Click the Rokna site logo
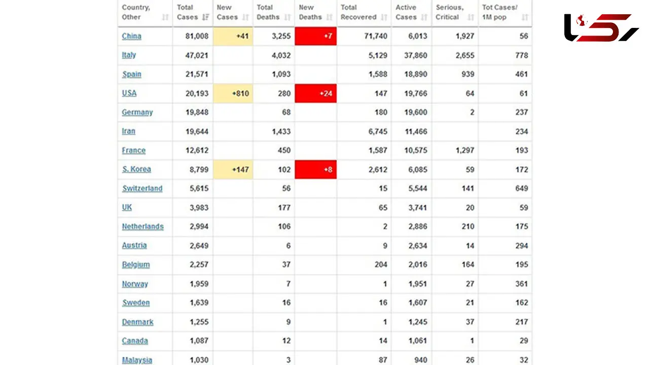Screen dimensions: 649x365 tap(601, 27)
